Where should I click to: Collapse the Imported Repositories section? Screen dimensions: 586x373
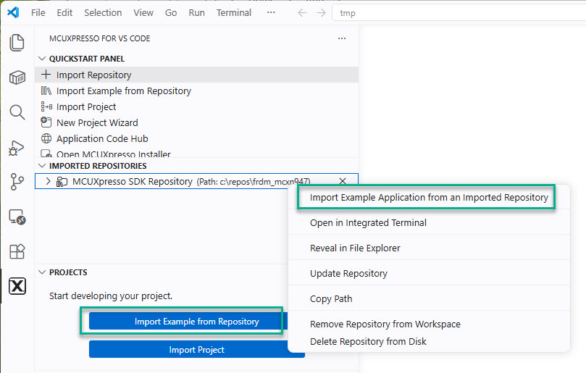pyautogui.click(x=42, y=166)
